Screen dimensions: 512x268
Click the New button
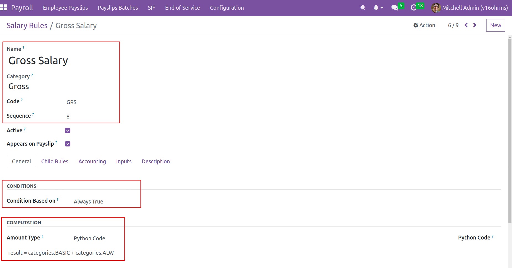point(495,25)
